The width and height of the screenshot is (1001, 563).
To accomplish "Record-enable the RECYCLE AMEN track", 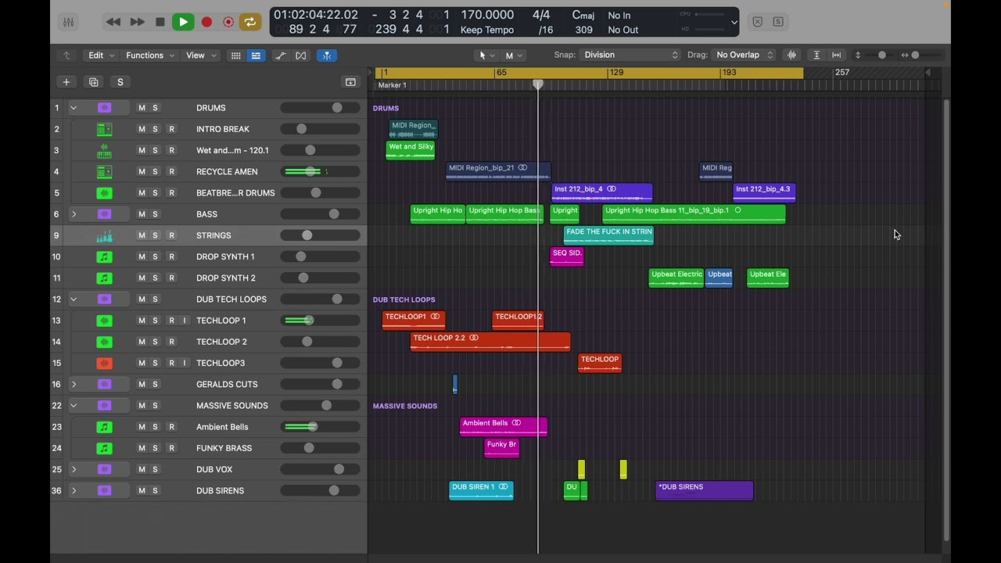I will (171, 172).
